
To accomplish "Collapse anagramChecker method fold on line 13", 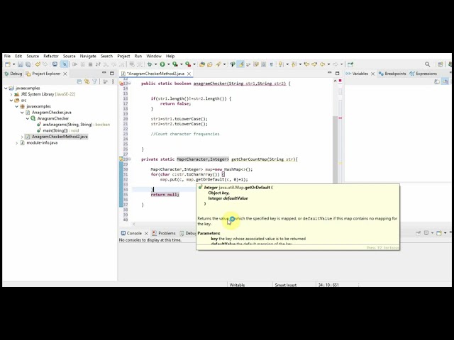I will pos(130,84).
